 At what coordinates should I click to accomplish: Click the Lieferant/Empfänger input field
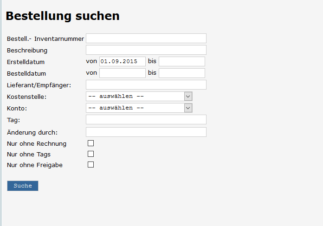pyautogui.click(x=146, y=84)
